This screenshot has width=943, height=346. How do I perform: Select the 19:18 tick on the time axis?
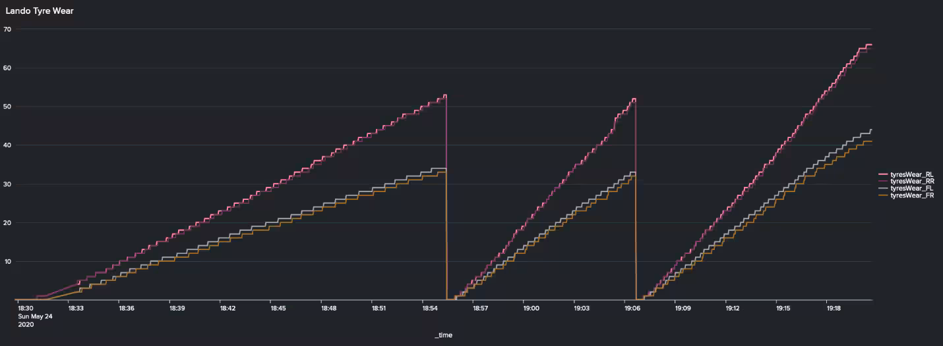pos(834,308)
